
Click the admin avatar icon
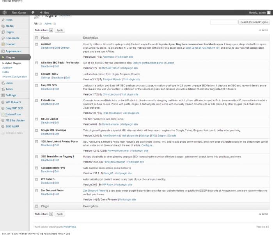[269, 12]
